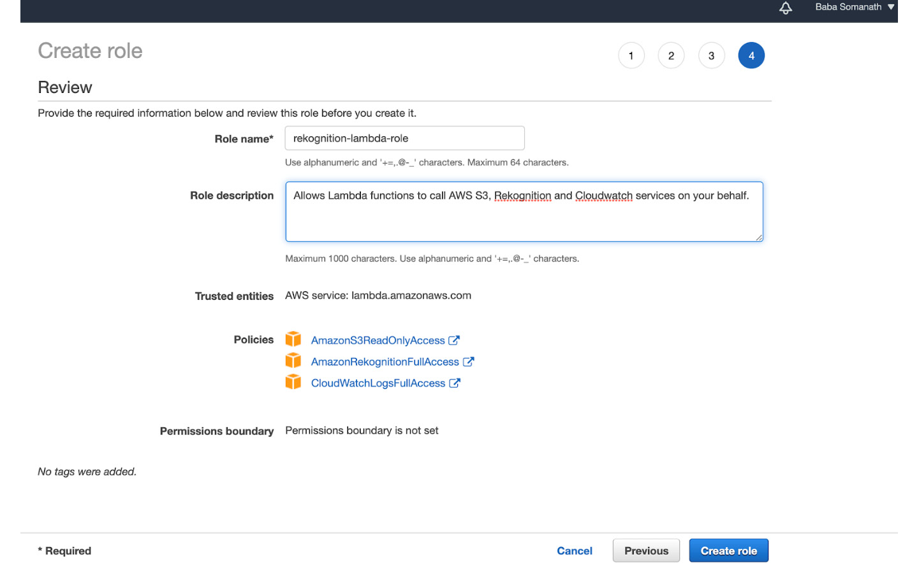Click the 'No tags were added.' text
Image resolution: width=919 pixels, height=563 pixels.
click(x=87, y=472)
